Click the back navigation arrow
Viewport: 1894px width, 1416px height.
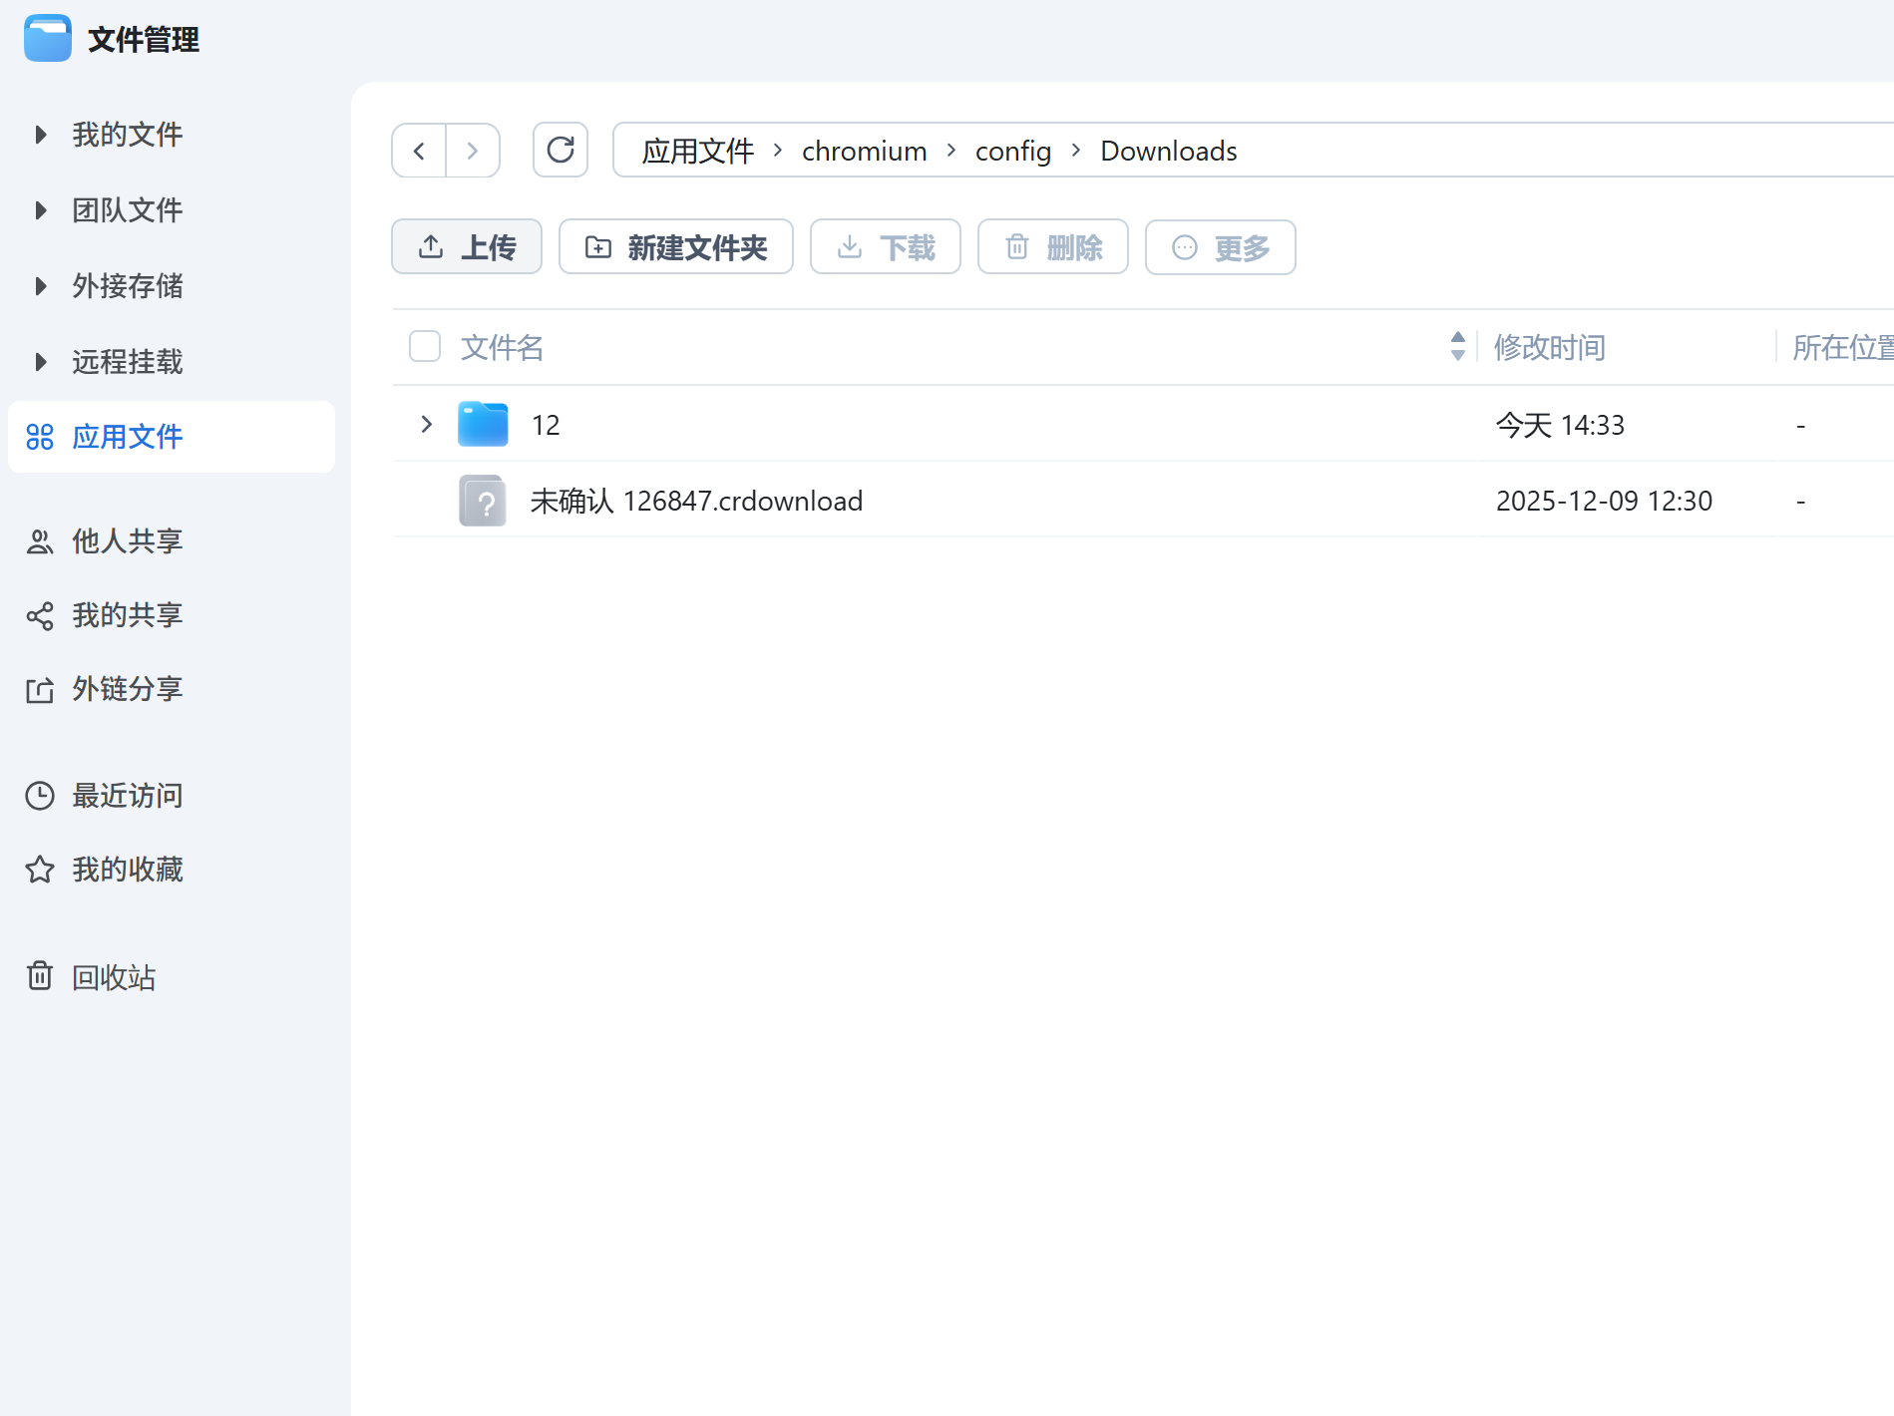(419, 151)
